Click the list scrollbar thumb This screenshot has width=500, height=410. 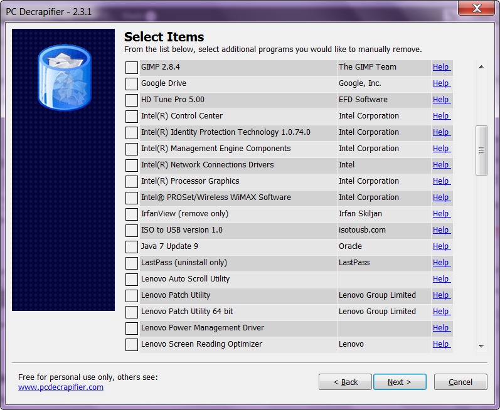point(482,150)
